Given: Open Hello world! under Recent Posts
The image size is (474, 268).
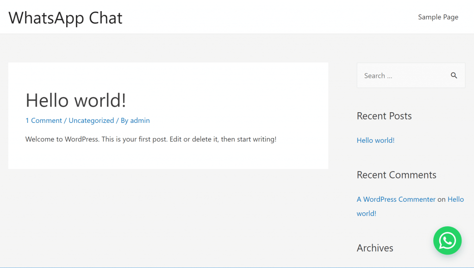Looking at the screenshot, I should 375,140.
